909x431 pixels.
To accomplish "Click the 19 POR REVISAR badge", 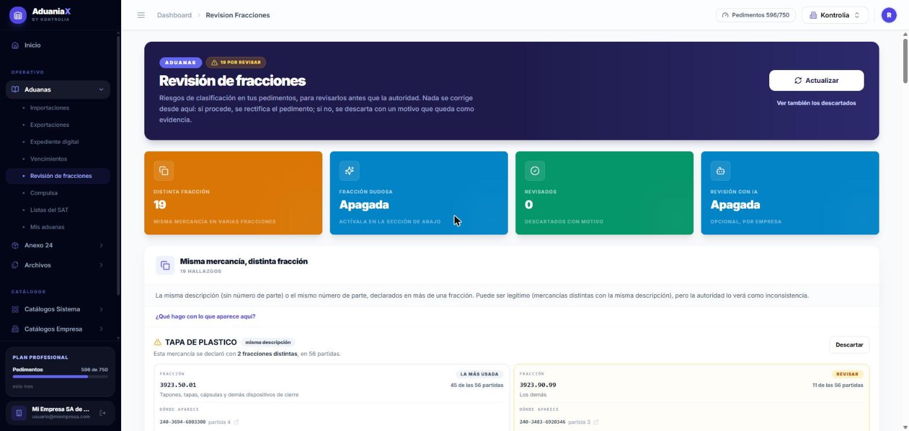I will [236, 63].
